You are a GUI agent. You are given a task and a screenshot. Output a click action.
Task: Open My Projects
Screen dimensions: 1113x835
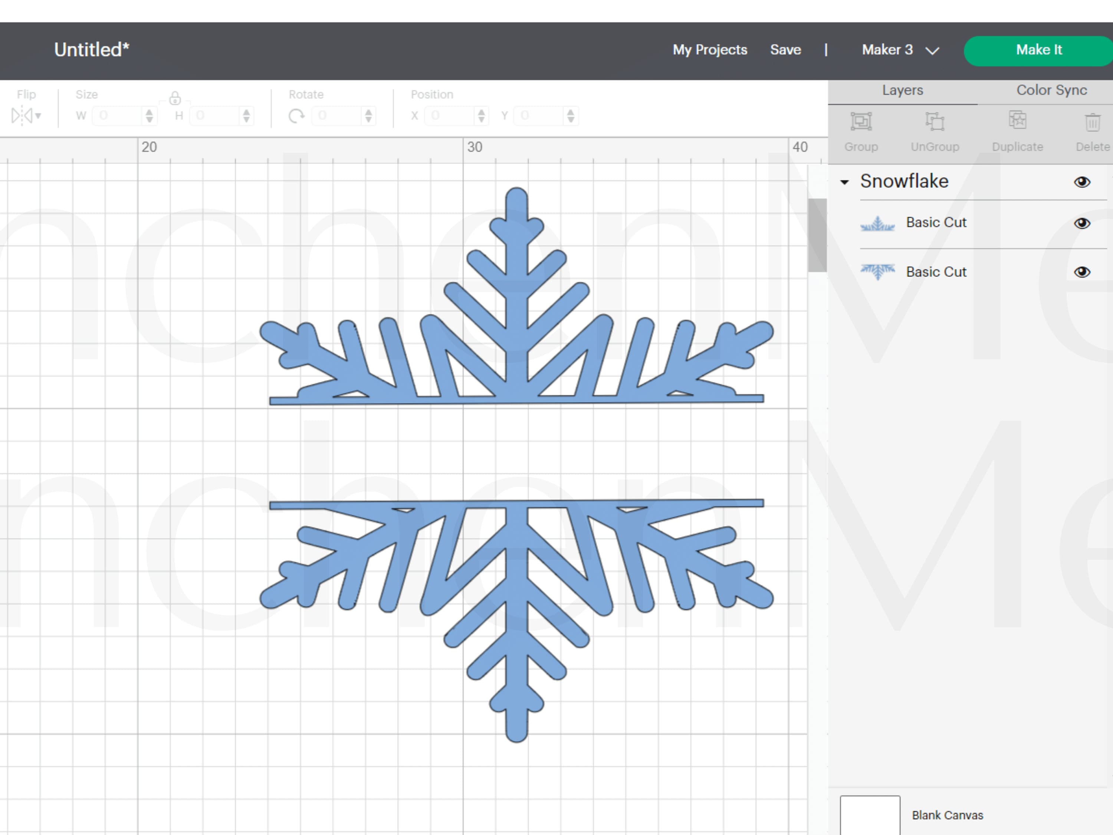point(709,50)
